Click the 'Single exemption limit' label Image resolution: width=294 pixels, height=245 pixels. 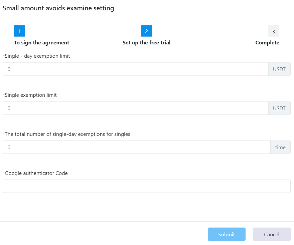click(30, 95)
